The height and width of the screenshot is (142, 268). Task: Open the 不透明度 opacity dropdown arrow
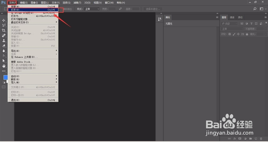(265, 29)
